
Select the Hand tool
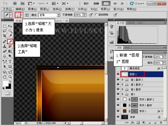5,77
